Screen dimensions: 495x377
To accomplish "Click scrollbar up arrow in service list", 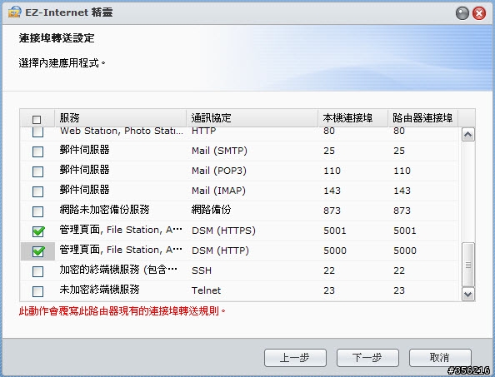I will pos(467,135).
